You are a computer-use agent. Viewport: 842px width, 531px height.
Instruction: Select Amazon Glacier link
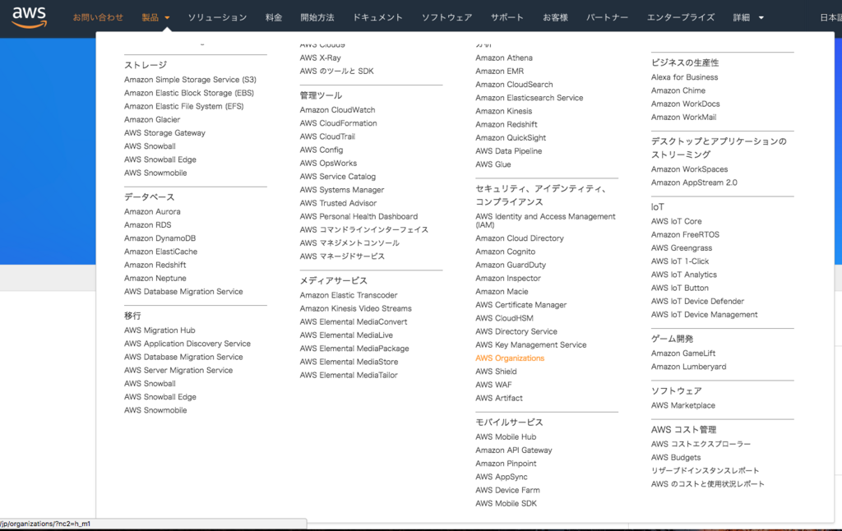pyautogui.click(x=152, y=120)
